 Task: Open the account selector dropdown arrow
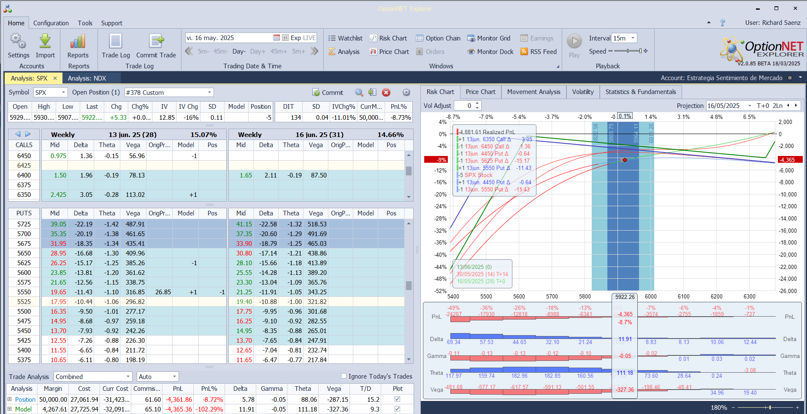[x=800, y=78]
